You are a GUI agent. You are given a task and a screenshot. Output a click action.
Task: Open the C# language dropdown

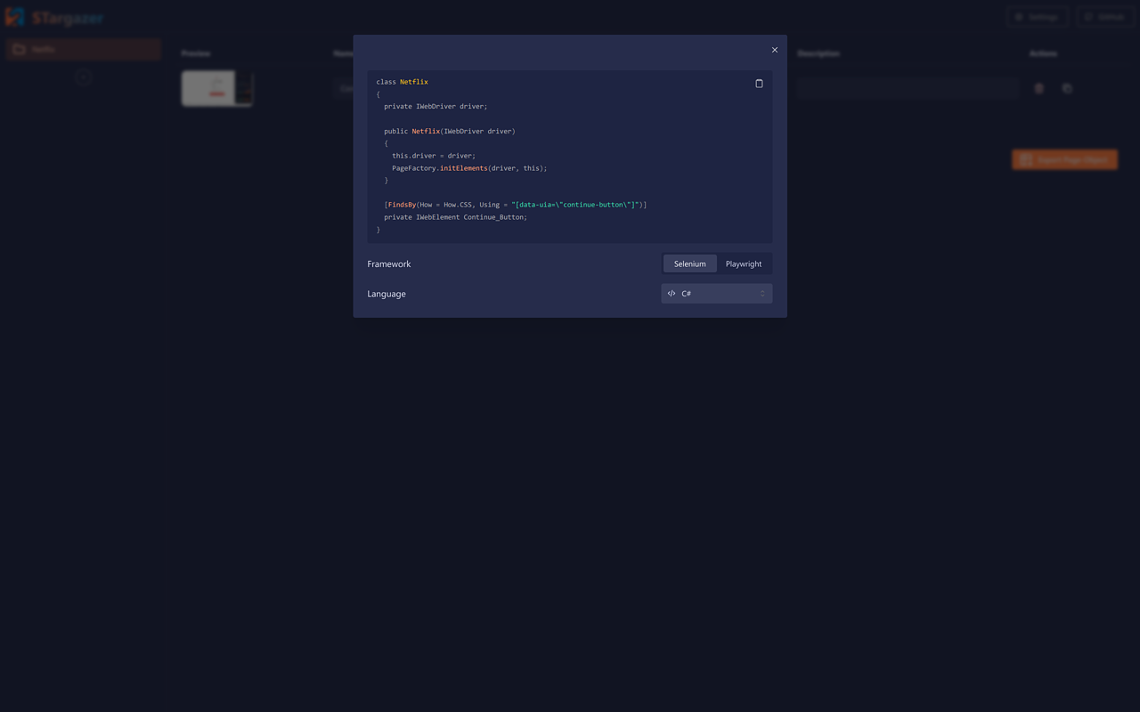tap(717, 294)
